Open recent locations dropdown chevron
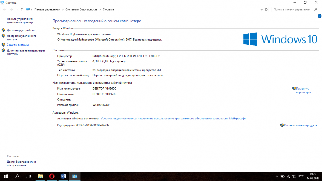 tap(17, 9)
